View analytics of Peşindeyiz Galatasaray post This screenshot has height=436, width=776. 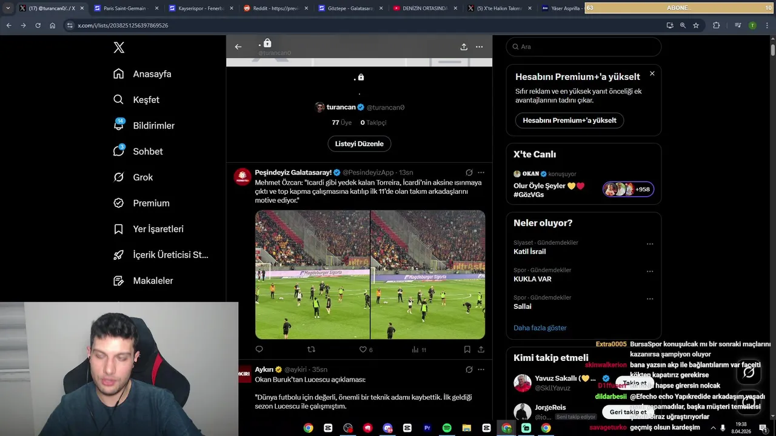pos(419,349)
